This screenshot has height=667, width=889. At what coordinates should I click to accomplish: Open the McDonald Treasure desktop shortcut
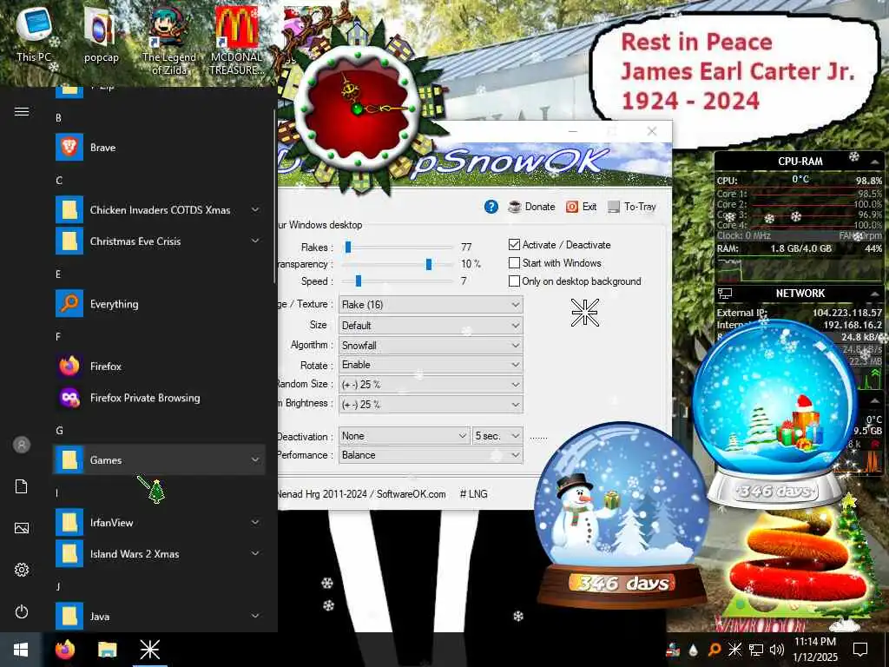(236, 41)
